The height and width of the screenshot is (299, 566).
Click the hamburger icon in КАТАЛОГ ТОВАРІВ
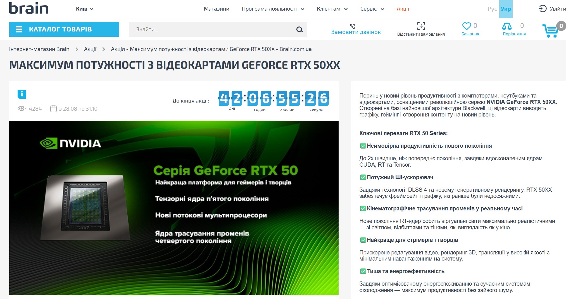click(19, 29)
